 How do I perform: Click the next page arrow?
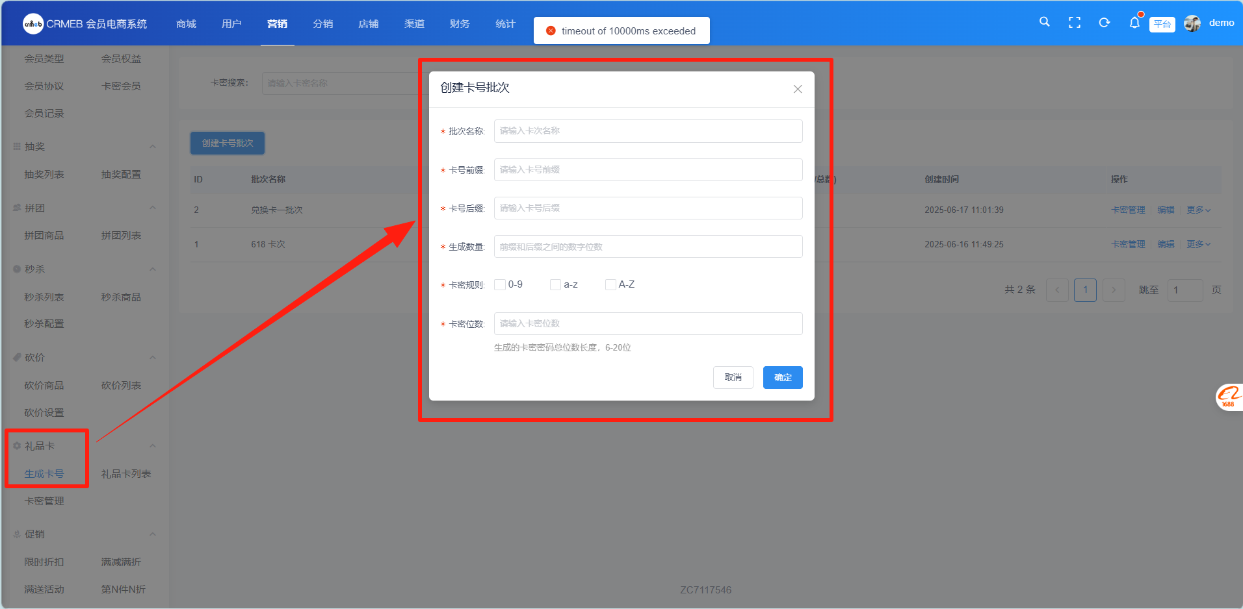(1114, 290)
